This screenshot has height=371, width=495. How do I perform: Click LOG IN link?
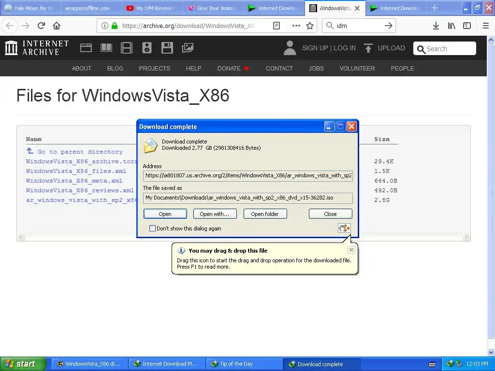coord(345,48)
